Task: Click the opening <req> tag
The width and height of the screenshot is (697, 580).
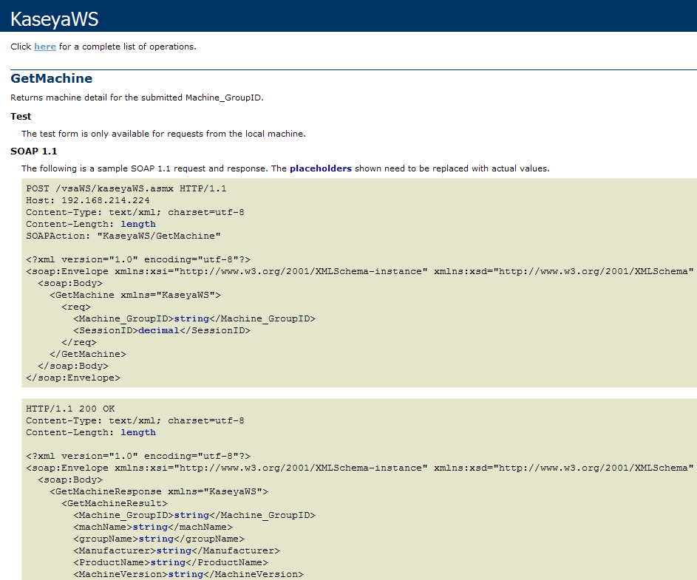Action: click(76, 307)
